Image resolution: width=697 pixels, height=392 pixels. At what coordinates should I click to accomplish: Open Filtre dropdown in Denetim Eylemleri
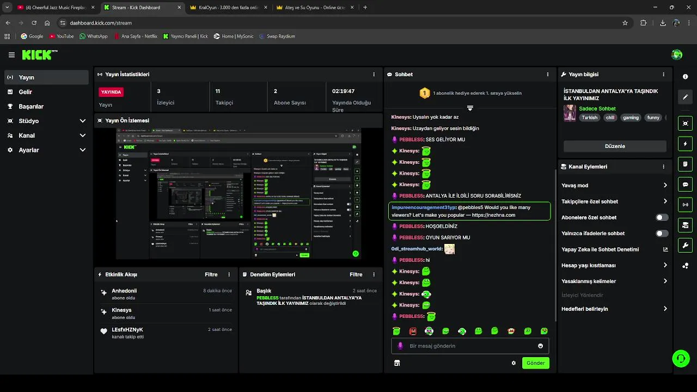click(x=356, y=274)
